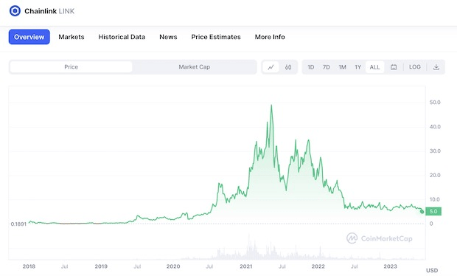Select the ALL time range

point(374,67)
